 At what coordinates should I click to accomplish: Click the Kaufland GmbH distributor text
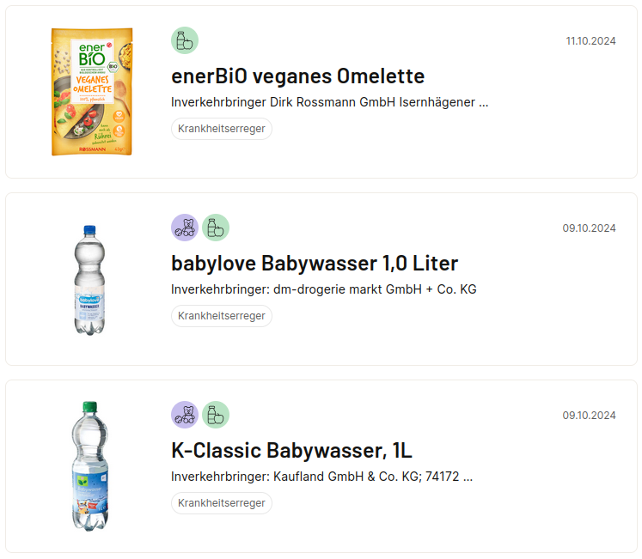pos(321,477)
